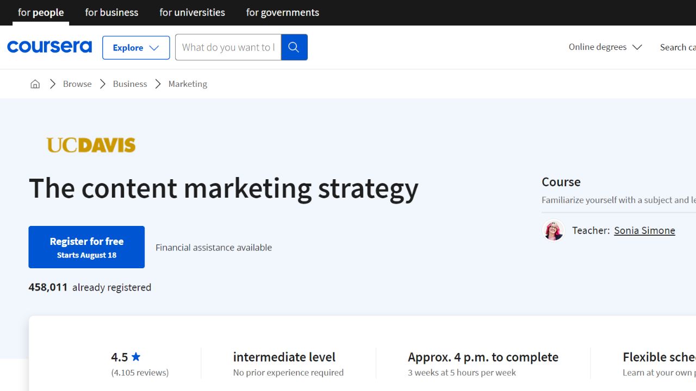Select the for governments nav item
The width and height of the screenshot is (696, 391).
(282, 12)
